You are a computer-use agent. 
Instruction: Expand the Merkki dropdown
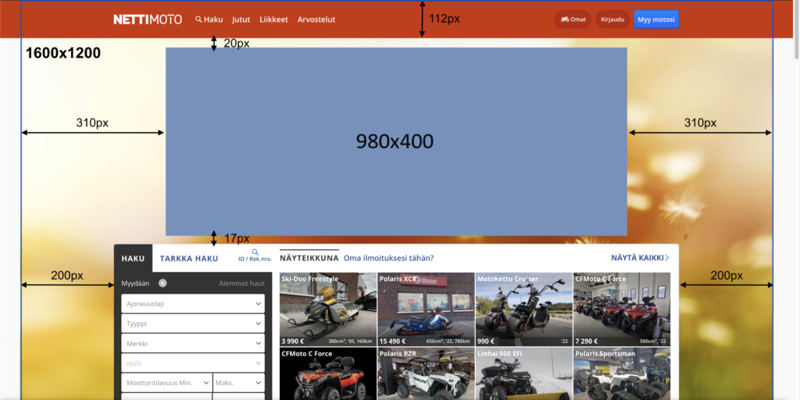click(x=193, y=344)
